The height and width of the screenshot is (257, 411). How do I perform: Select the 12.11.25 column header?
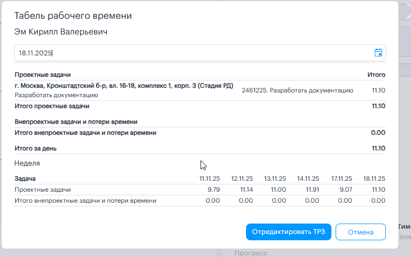coord(242,179)
